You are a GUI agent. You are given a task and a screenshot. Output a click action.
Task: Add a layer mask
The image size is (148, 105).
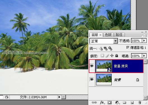coord(109,102)
